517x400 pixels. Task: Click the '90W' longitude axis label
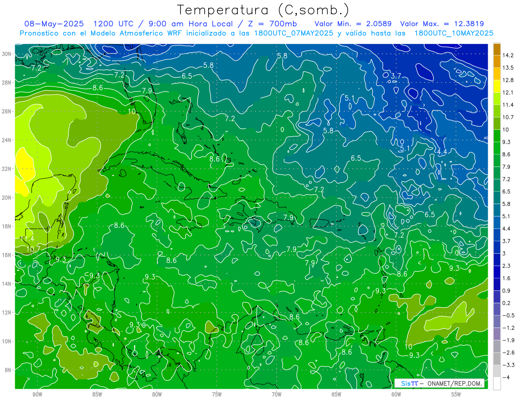point(37,394)
